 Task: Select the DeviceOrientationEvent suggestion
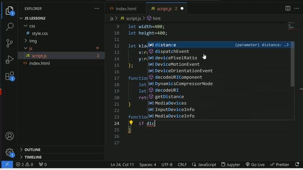pyautogui.click(x=219, y=71)
